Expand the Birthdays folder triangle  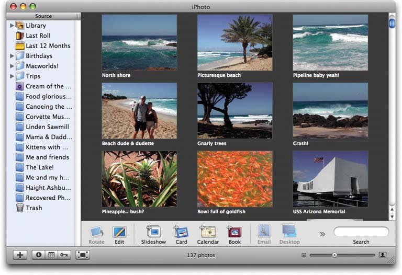(x=12, y=56)
